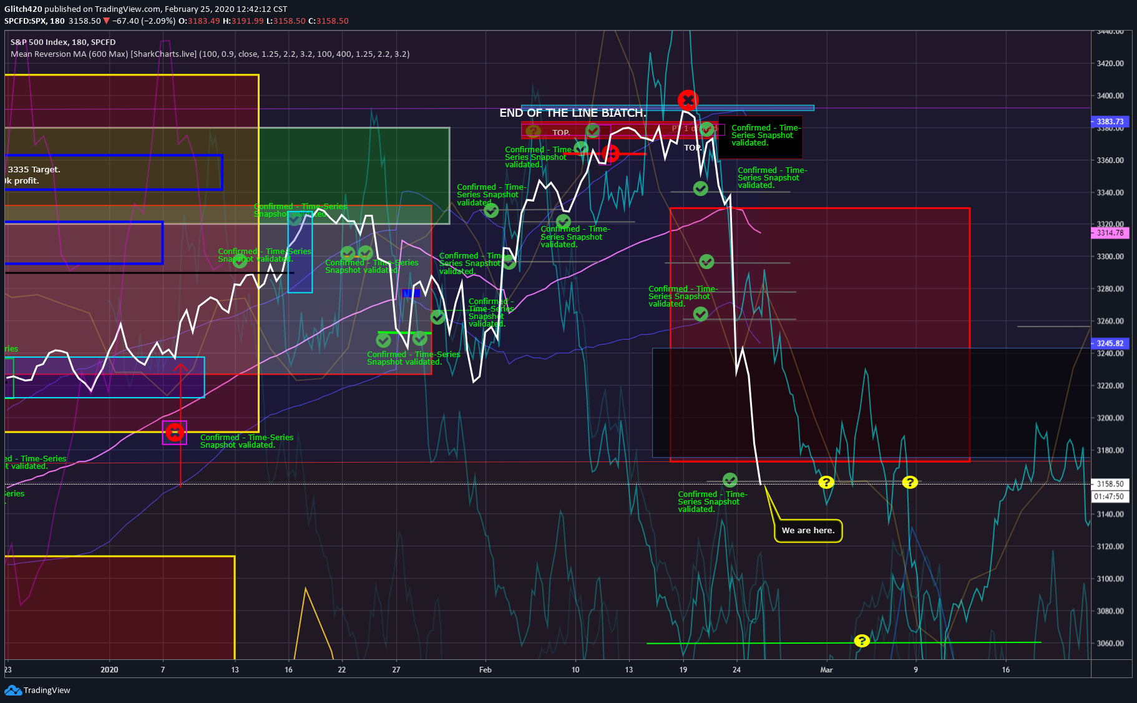Image resolution: width=1137 pixels, height=703 pixels.
Task: Click the 3335 Target. annotation
Action: click(x=34, y=169)
